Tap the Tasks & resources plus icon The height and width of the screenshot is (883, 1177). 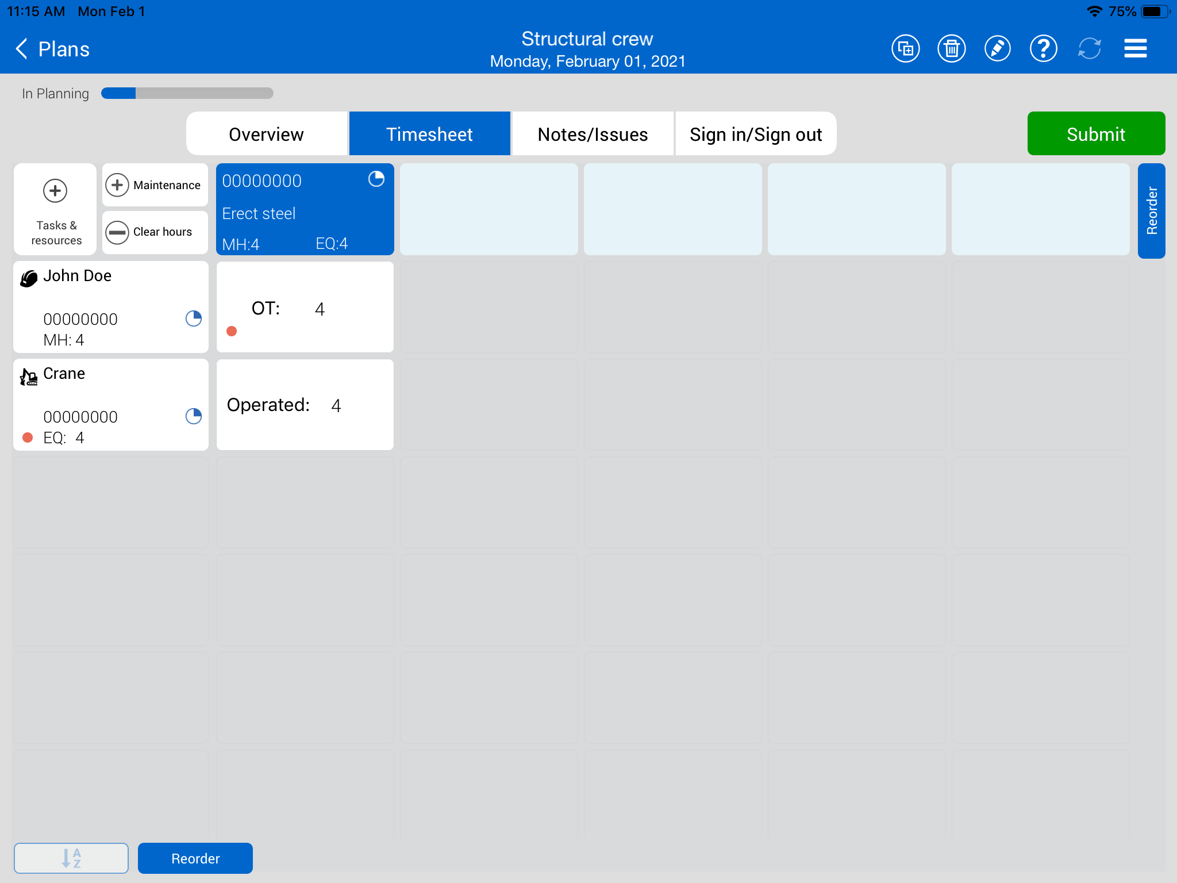pyautogui.click(x=55, y=191)
